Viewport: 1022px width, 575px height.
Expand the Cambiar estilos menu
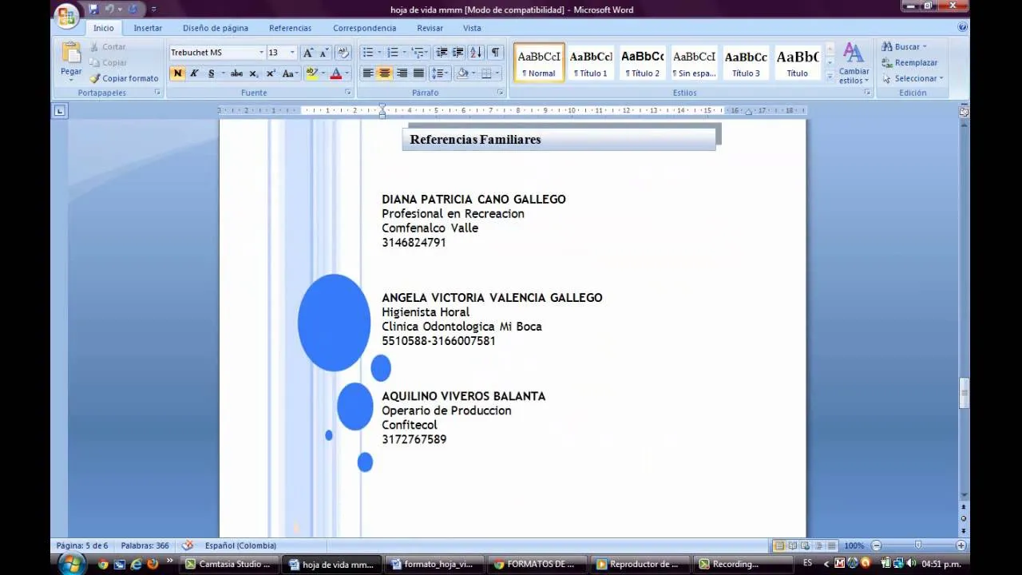[854, 64]
